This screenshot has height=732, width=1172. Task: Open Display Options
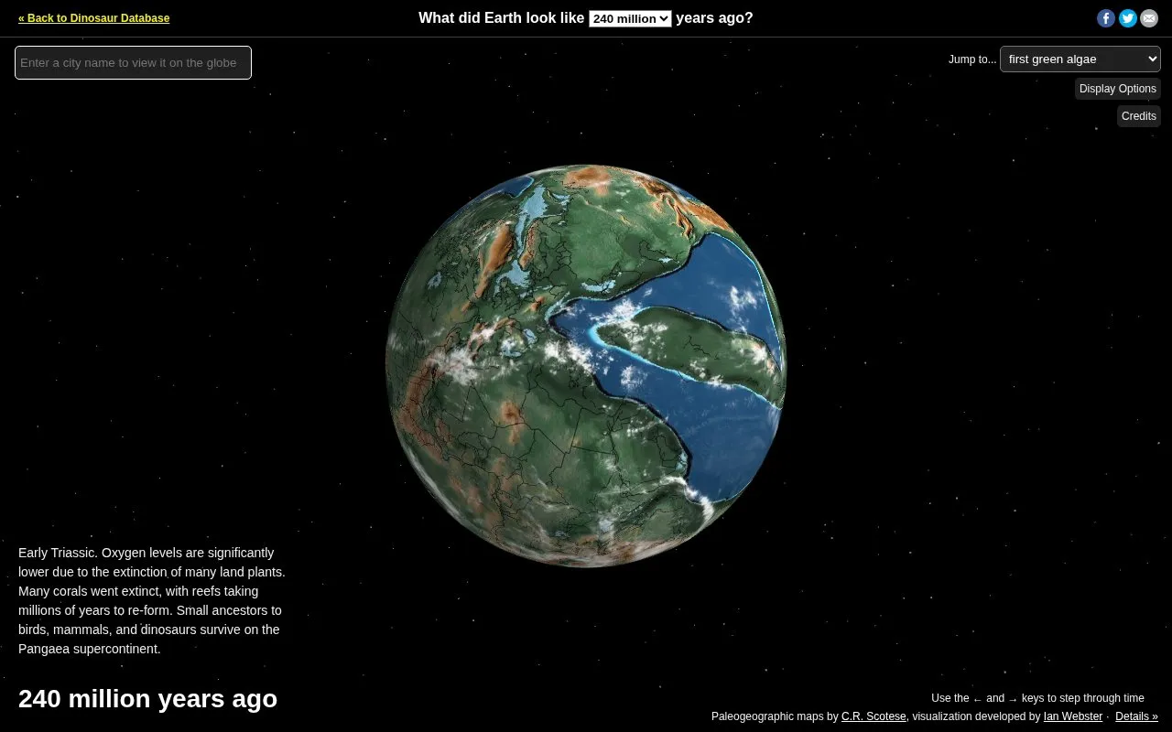[x=1118, y=89]
